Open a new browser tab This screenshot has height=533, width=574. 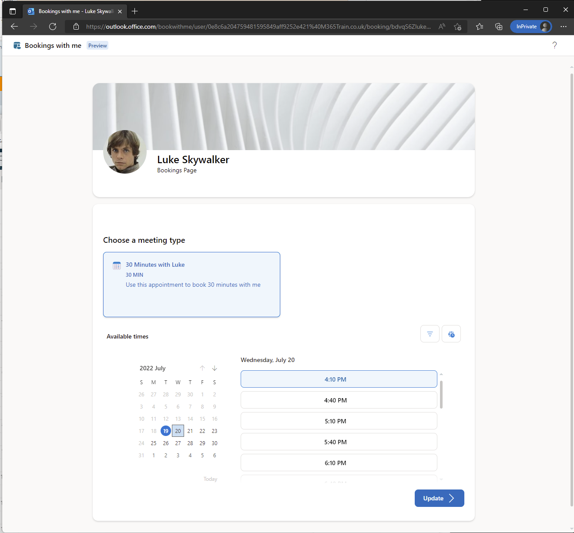[135, 11]
